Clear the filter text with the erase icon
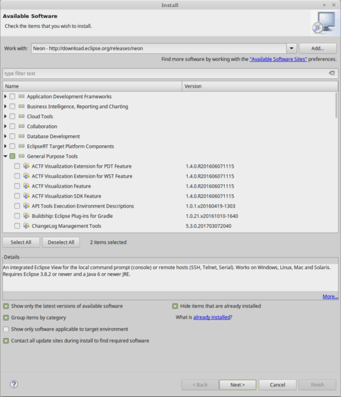The image size is (341, 397). coord(332,73)
